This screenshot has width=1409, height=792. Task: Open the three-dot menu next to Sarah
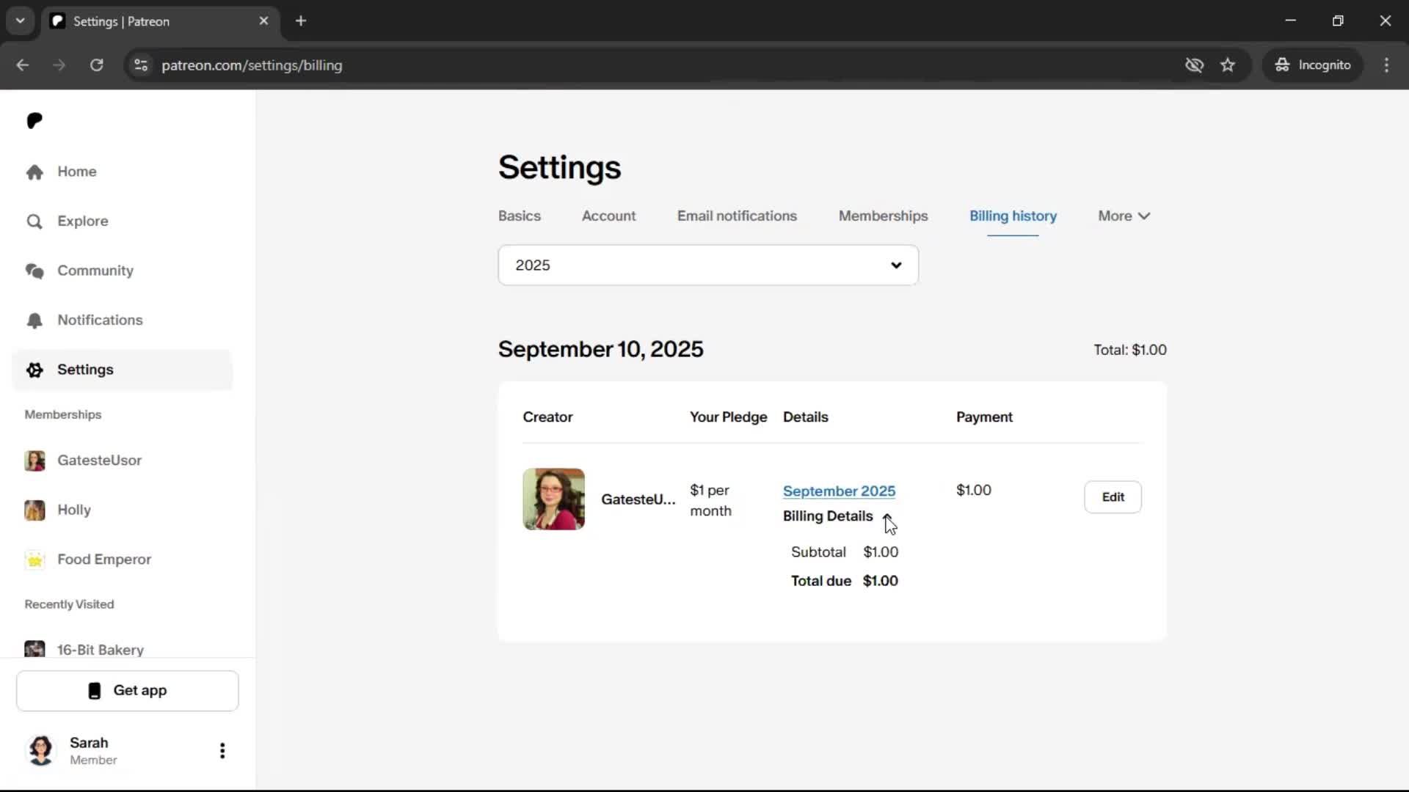(x=222, y=751)
